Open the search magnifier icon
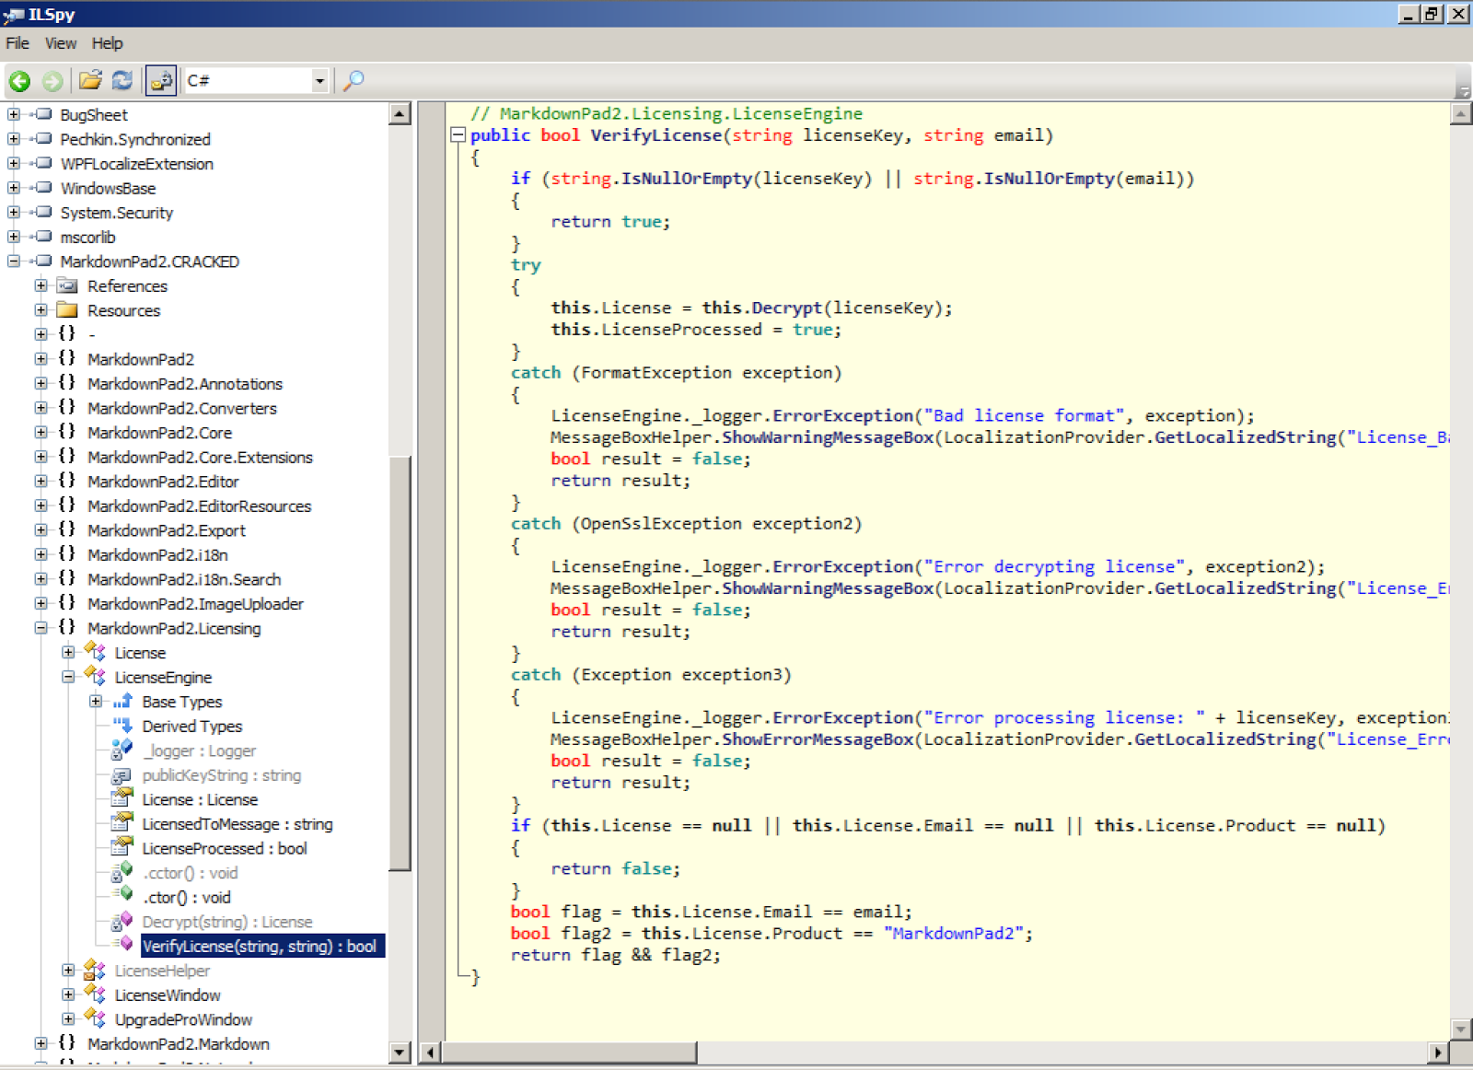 [x=354, y=81]
